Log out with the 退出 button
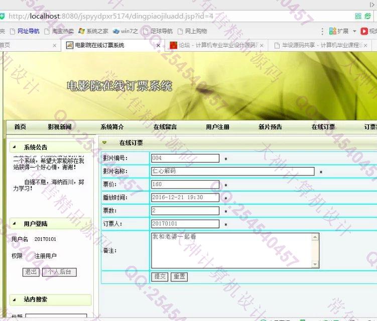Viewport: 377px width, 321px height. pos(31,272)
